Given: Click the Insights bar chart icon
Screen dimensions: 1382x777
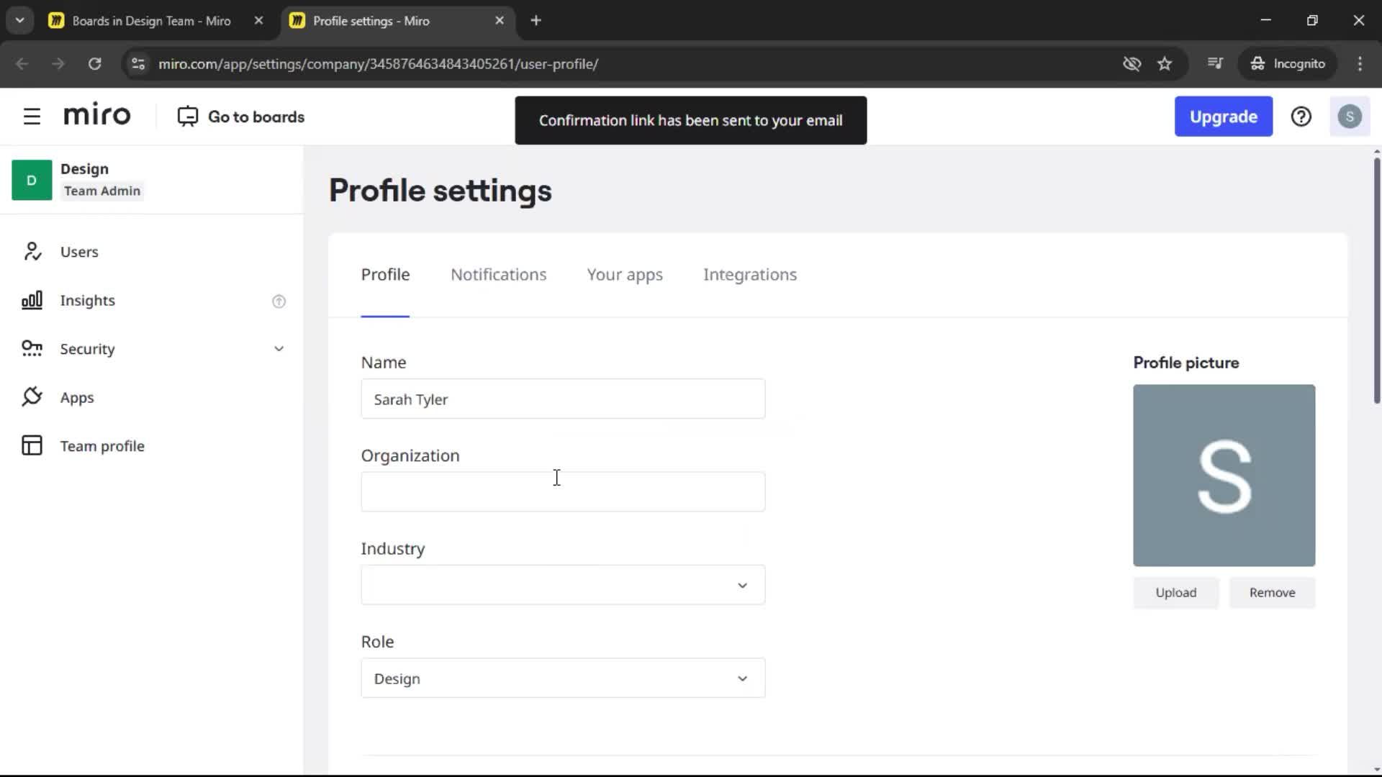Looking at the screenshot, I should (32, 300).
